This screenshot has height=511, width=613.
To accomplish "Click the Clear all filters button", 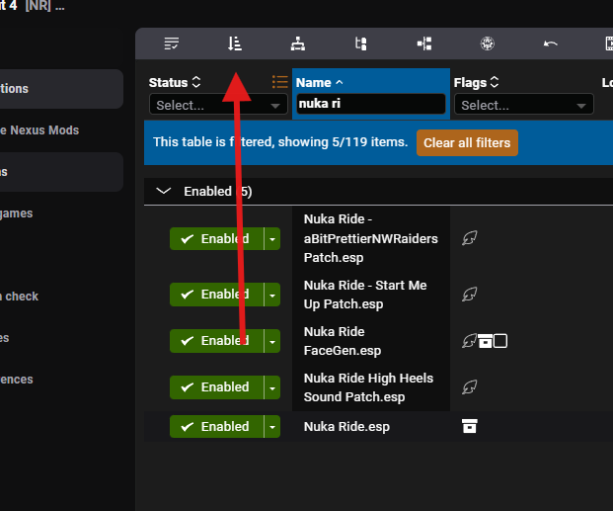I will 467,143.
